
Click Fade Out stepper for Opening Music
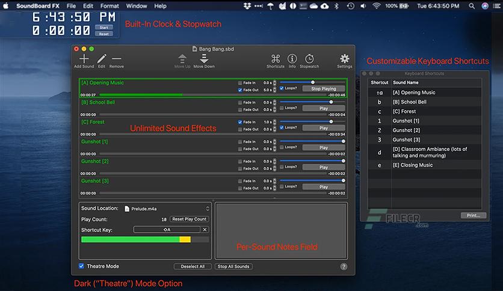pyautogui.click(x=274, y=90)
